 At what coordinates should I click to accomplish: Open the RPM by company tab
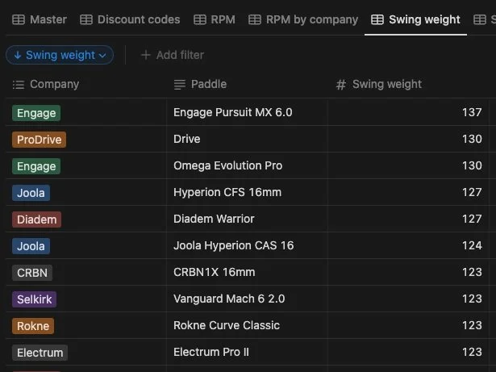[x=303, y=19]
